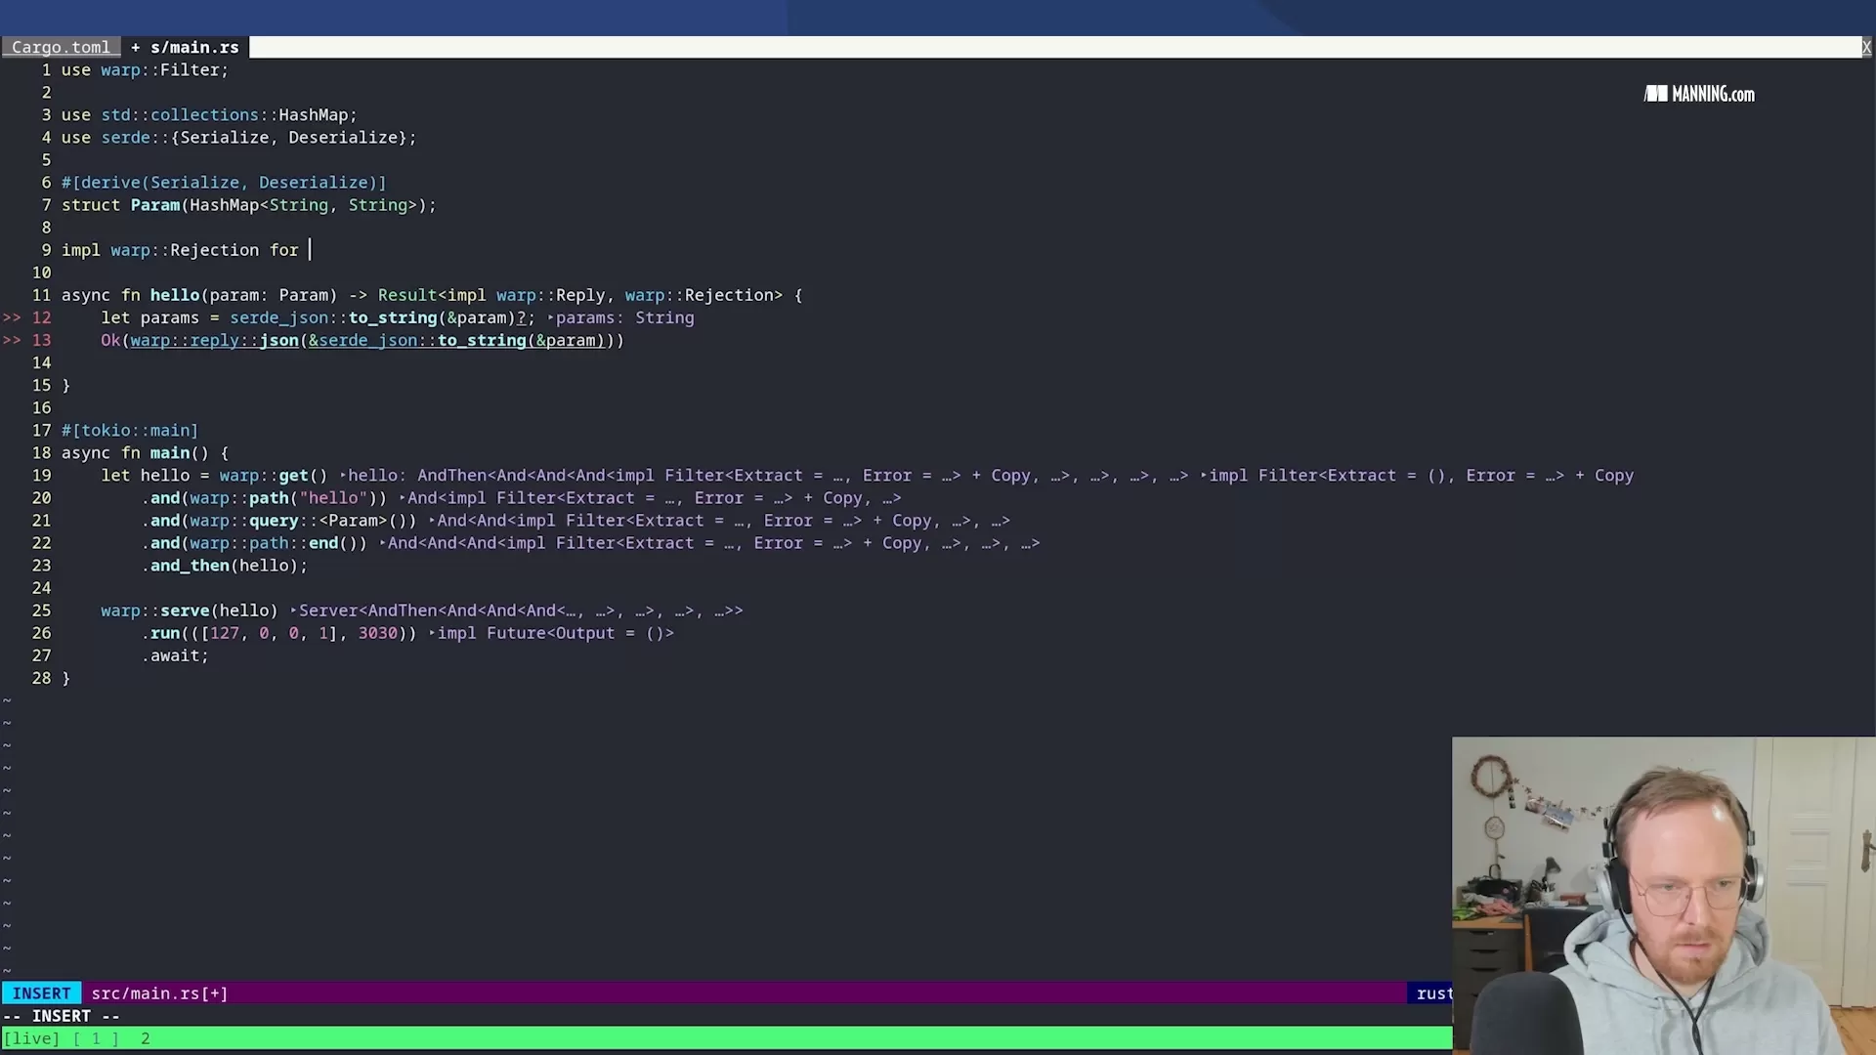Switch to the s/main.rs tab
The width and height of the screenshot is (1876, 1055).
tap(193, 47)
